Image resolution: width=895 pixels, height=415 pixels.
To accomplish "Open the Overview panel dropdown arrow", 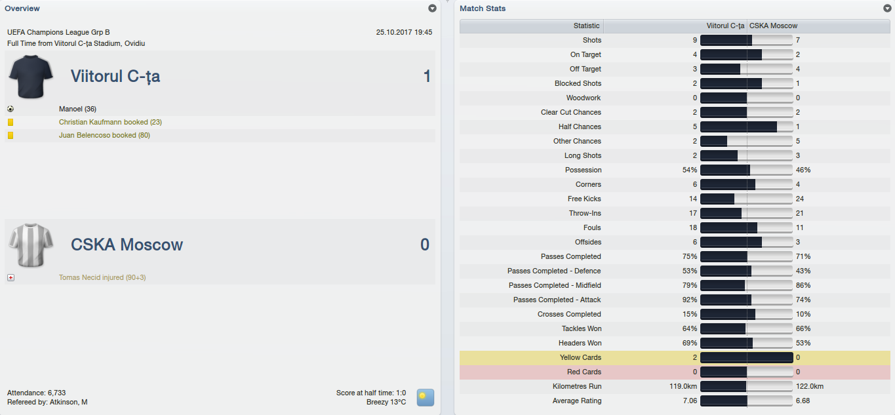I will 432,9.
